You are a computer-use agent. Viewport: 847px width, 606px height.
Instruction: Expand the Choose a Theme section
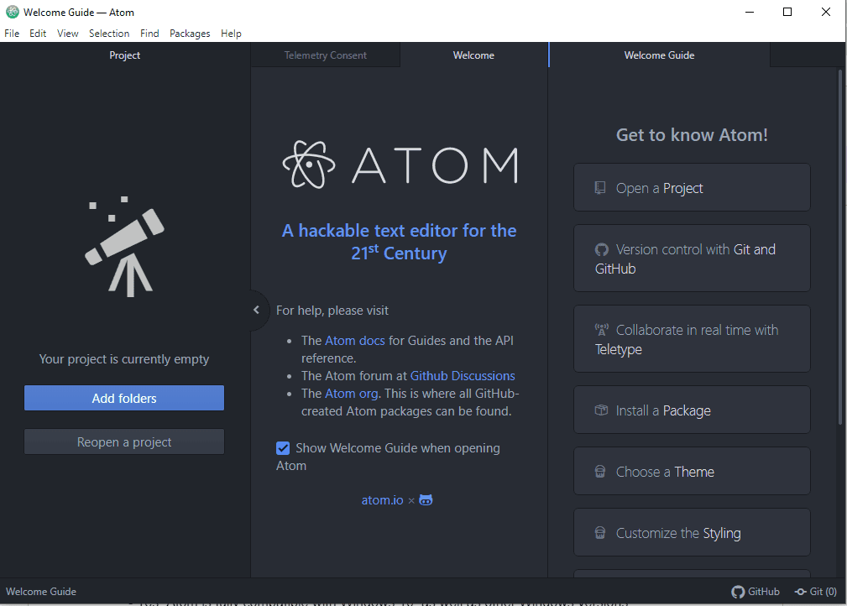tap(692, 472)
